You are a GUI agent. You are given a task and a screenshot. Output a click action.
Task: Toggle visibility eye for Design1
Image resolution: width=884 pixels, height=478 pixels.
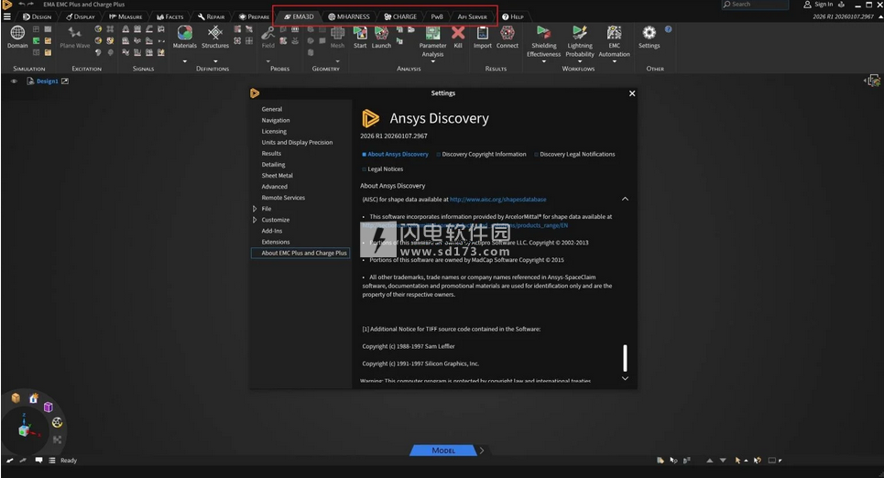coord(14,81)
